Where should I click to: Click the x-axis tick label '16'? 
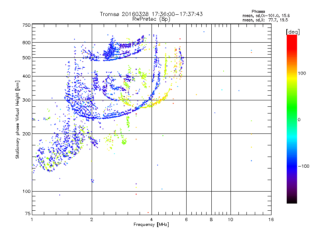pos(271,219)
